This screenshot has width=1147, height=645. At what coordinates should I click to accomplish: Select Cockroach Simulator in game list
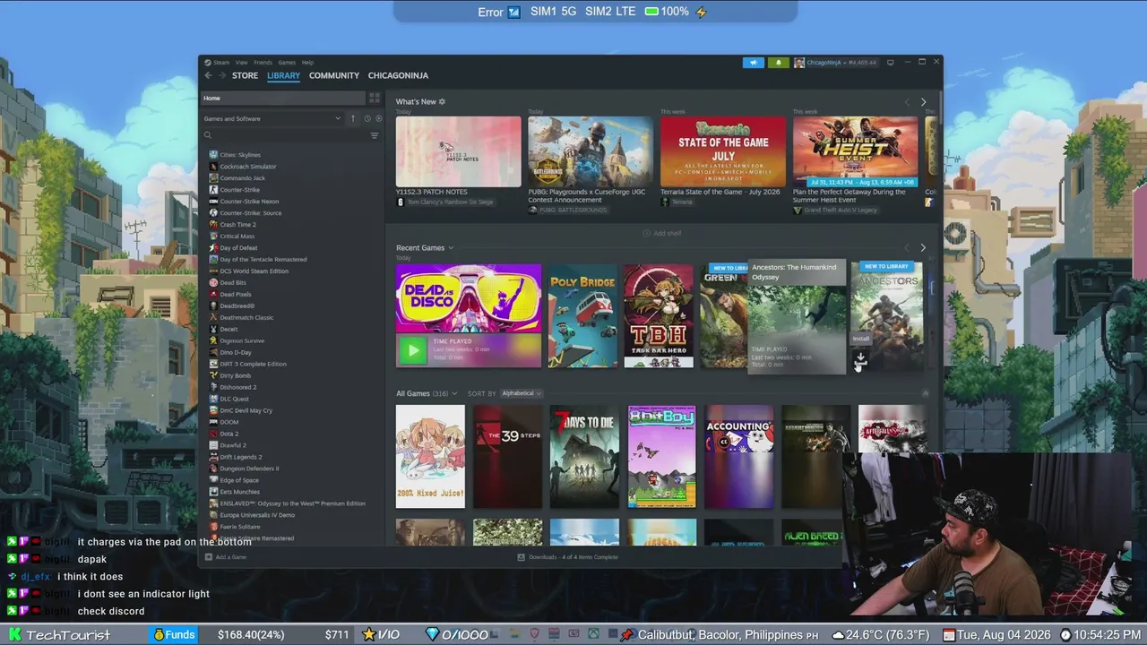[x=248, y=167]
